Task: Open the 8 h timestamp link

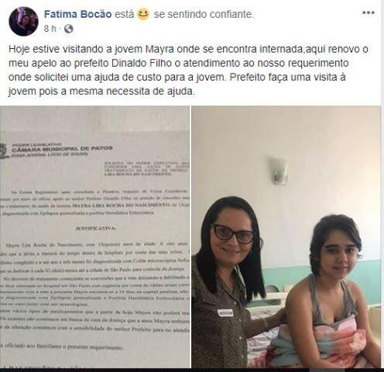Action: coord(50,29)
